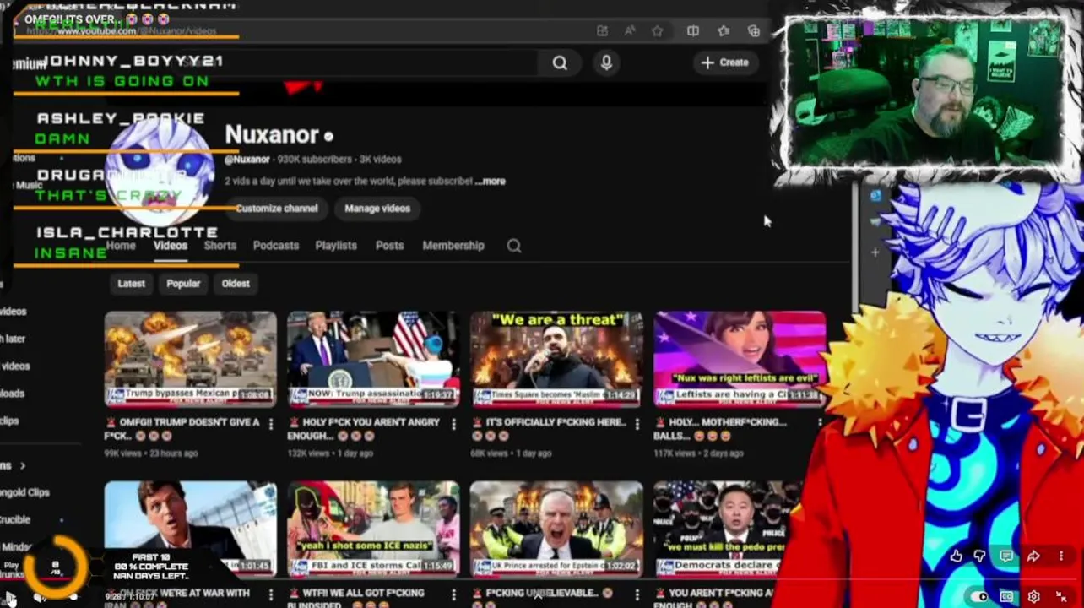
Task: Open player settings gear icon
Action: coord(1033,596)
